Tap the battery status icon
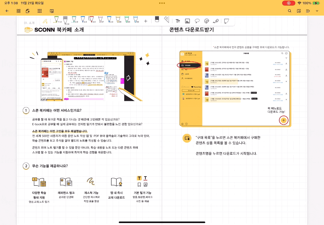324x225 pixels. 316,3
